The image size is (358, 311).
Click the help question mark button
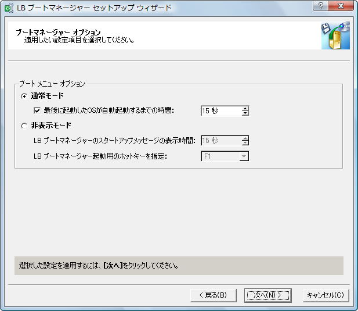pyautogui.click(x=320, y=6)
